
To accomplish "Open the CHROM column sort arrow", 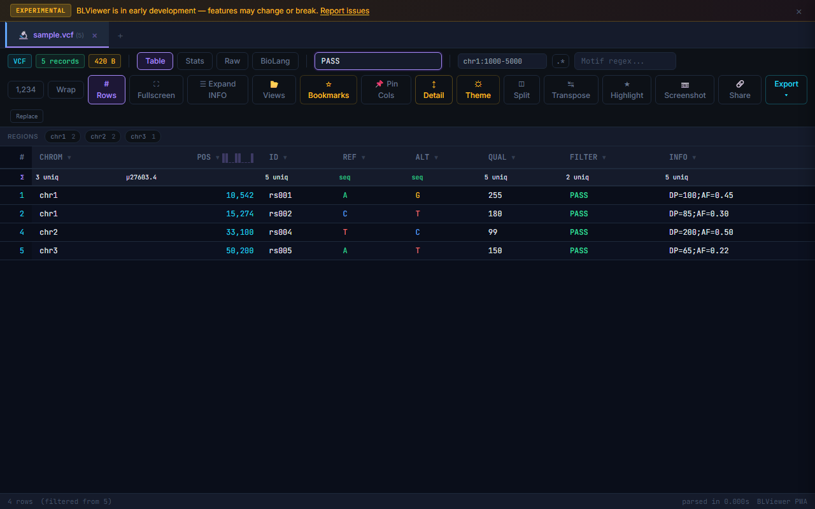I will coord(69,158).
